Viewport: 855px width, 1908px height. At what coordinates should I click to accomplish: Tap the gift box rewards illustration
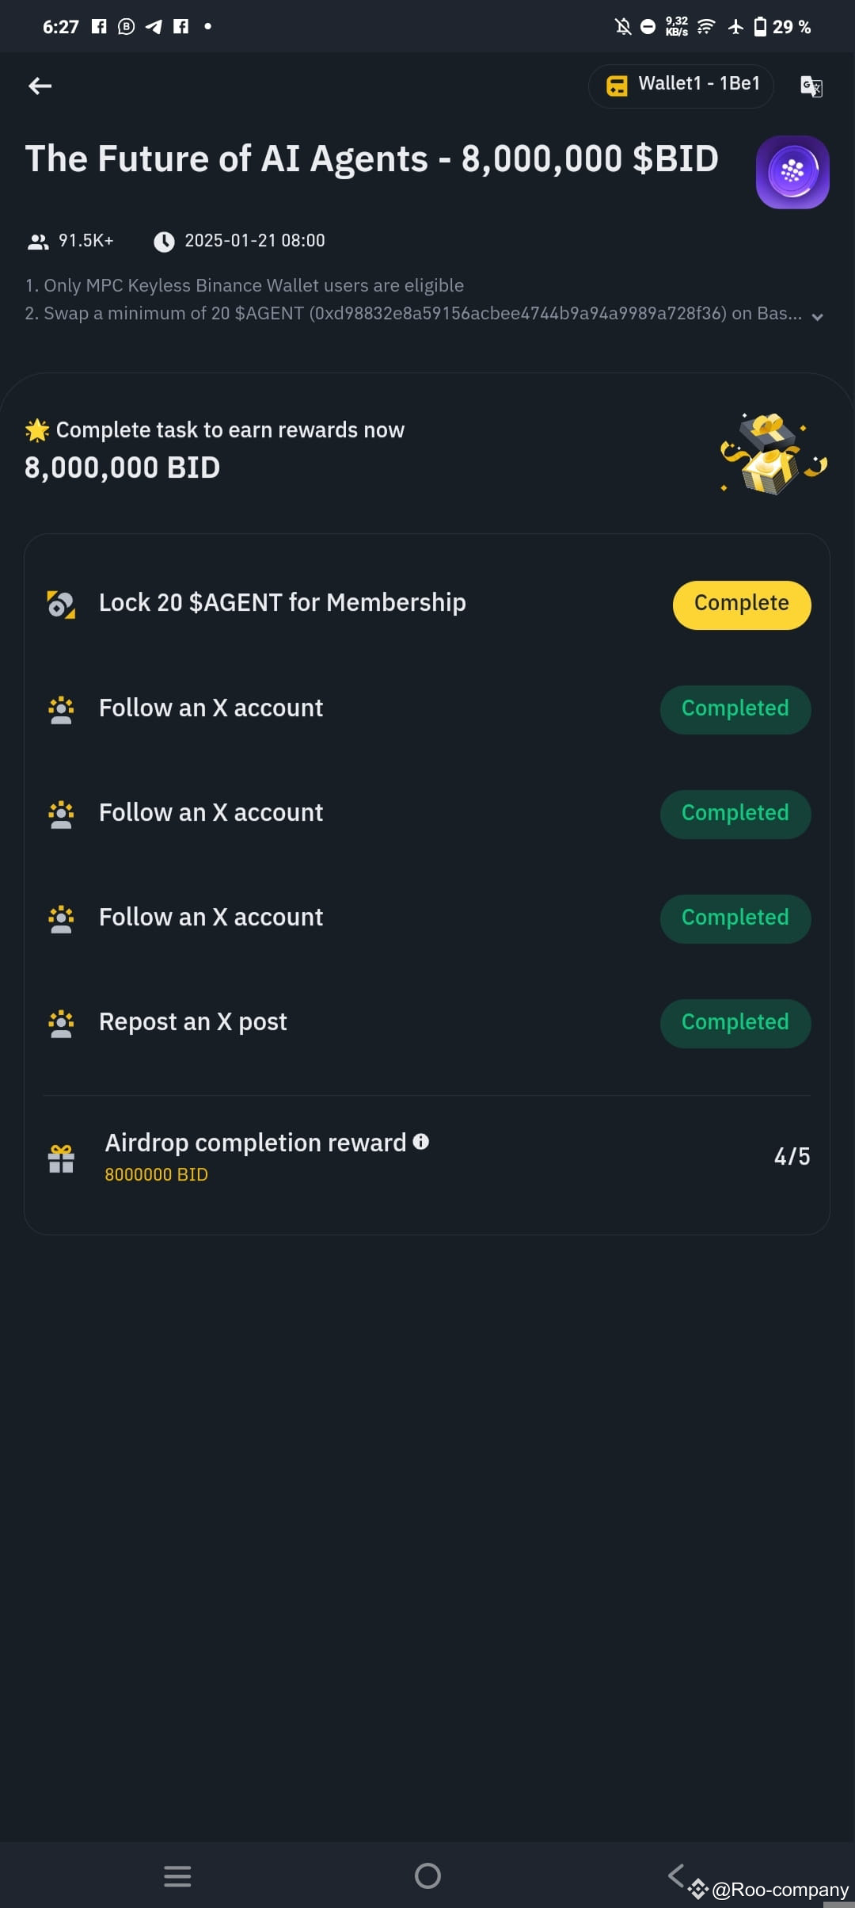773,455
